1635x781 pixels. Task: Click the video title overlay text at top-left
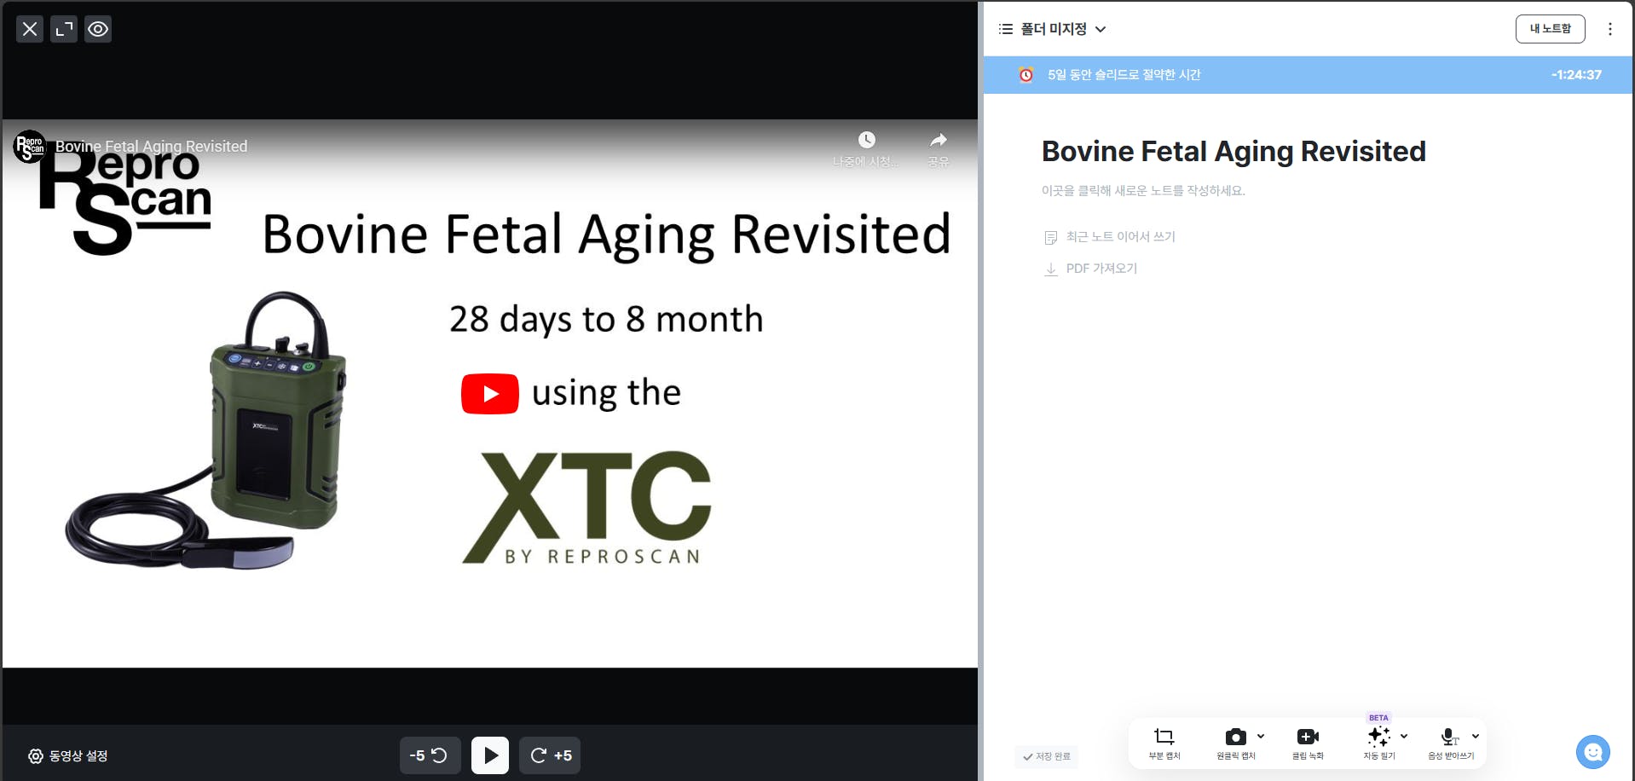pos(151,147)
